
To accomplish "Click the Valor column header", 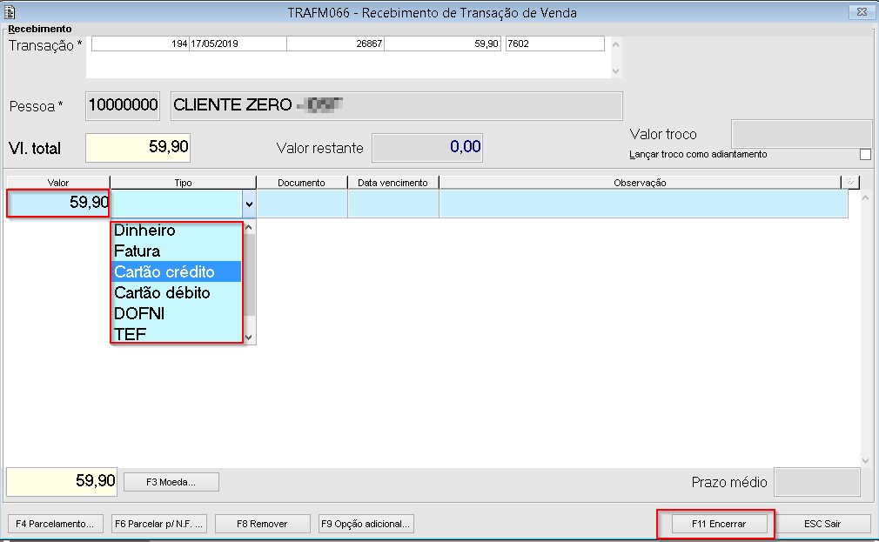I will (x=58, y=183).
